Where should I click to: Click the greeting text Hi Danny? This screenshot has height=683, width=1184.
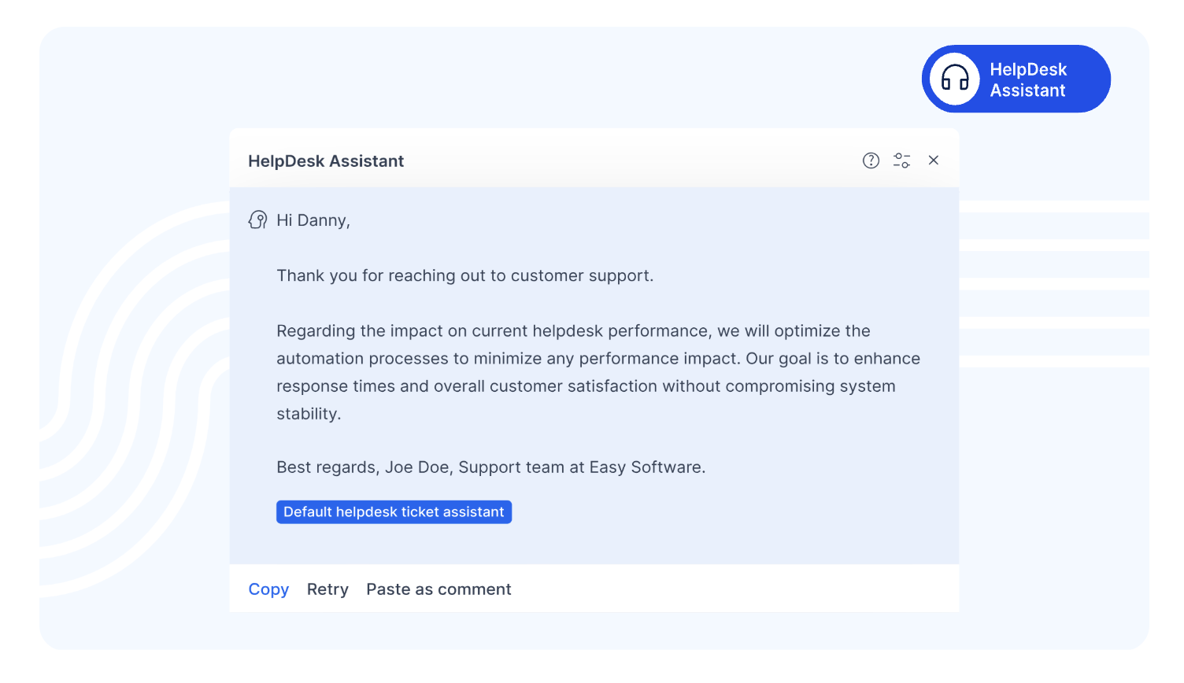click(313, 220)
